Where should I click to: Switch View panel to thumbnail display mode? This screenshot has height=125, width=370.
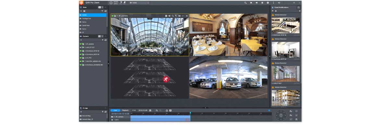pyautogui.click(x=100, y=7)
